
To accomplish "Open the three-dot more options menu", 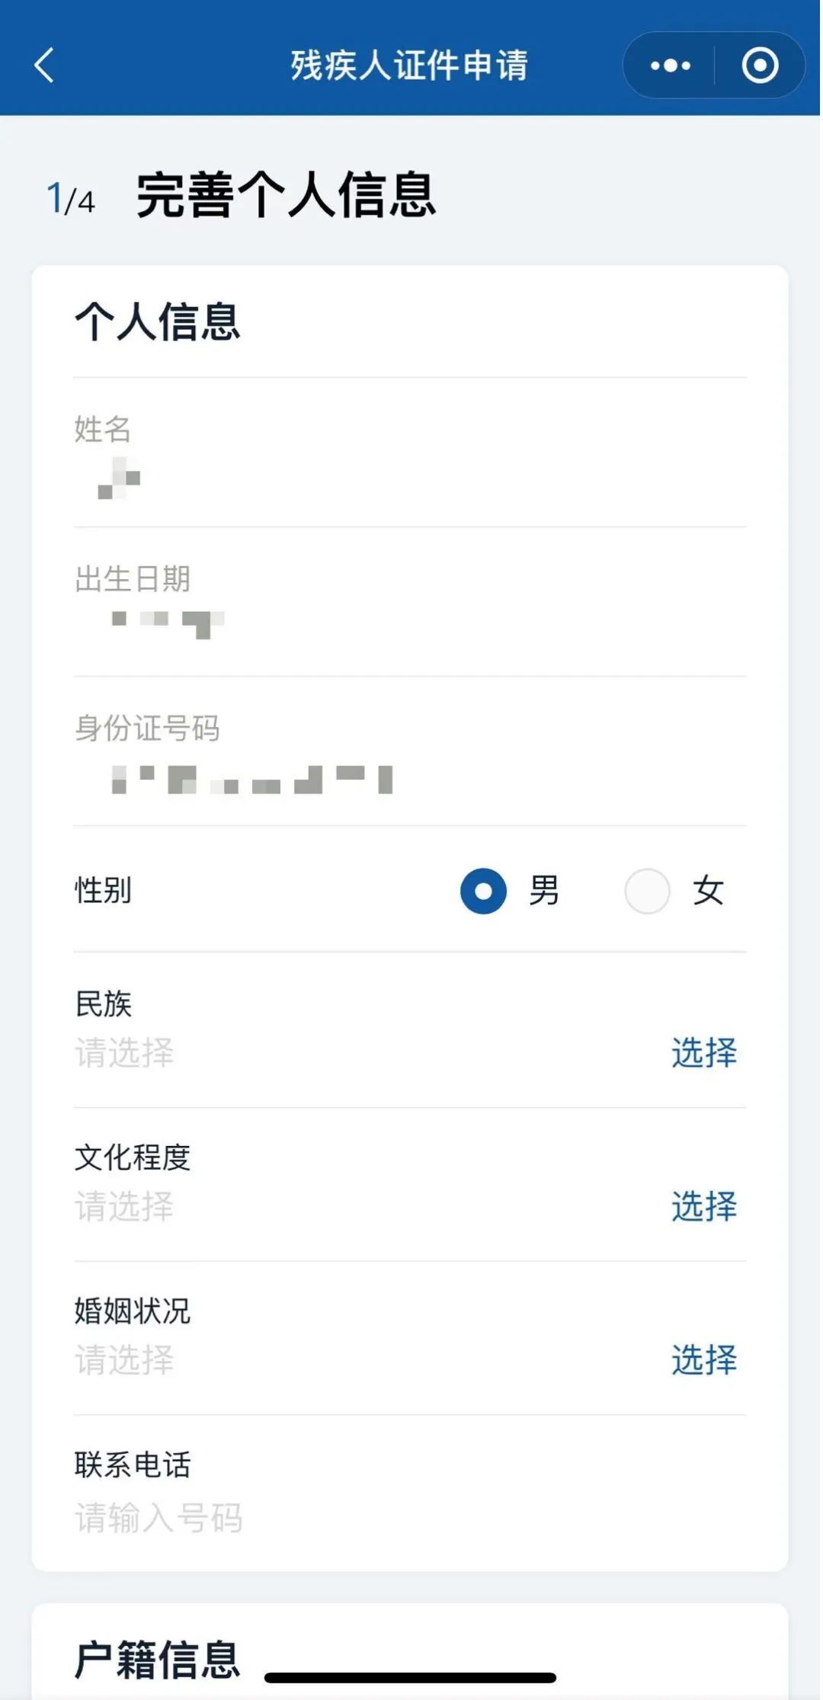I will 670,66.
